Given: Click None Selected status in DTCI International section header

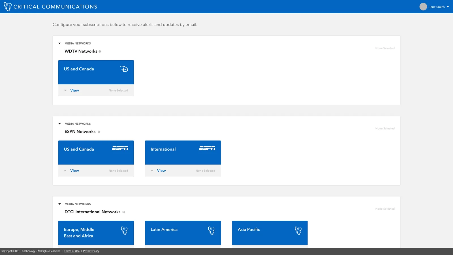Looking at the screenshot, I should (x=385, y=209).
